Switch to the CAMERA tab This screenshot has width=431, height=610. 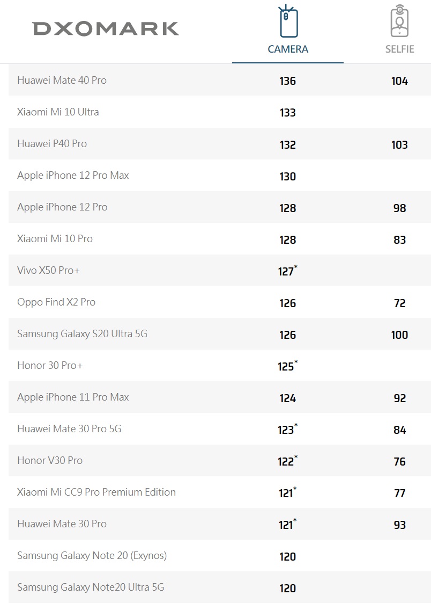tap(288, 49)
